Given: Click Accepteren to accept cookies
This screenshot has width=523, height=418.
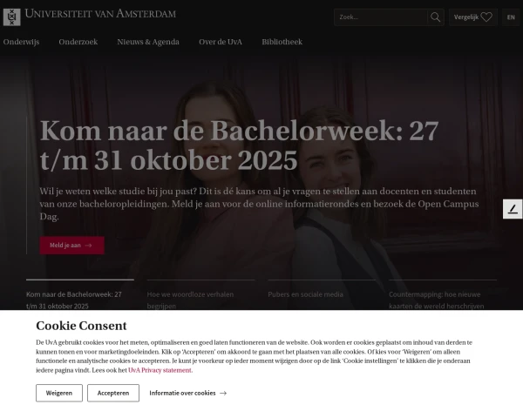Looking at the screenshot, I should pos(113,393).
